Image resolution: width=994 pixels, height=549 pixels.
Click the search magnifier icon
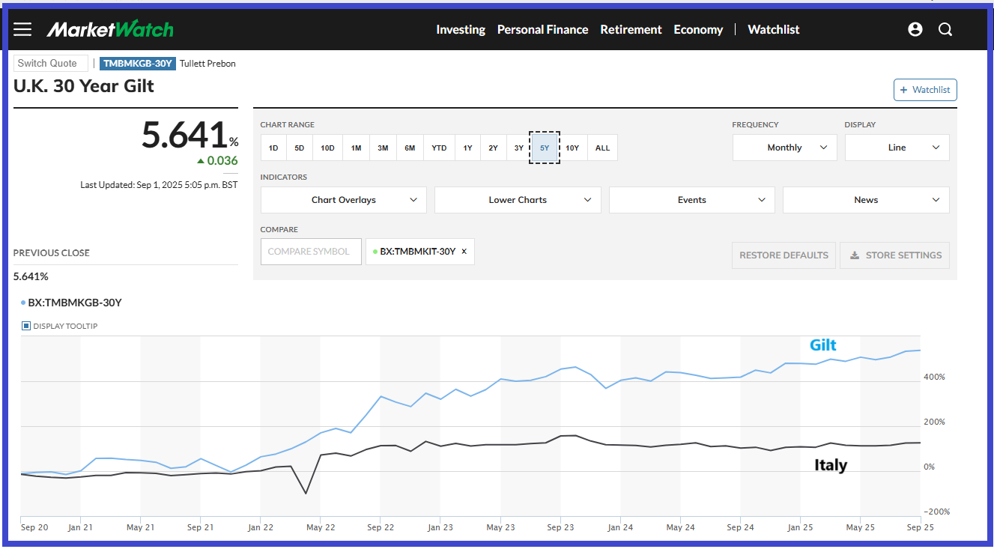pyautogui.click(x=945, y=29)
